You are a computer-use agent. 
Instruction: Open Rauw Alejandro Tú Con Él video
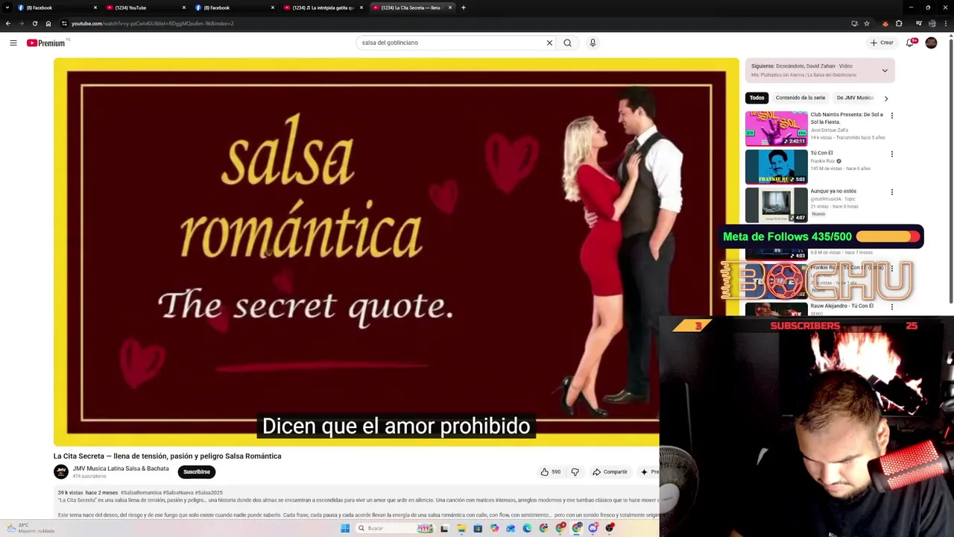click(x=841, y=306)
